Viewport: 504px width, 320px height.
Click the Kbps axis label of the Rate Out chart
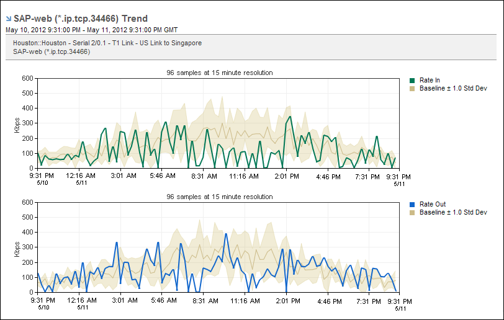click(17, 247)
